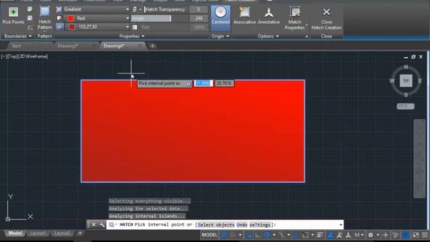The height and width of the screenshot is (242, 430).
Task: Toggle polar tracking in status bar
Action: pyautogui.click(x=267, y=235)
